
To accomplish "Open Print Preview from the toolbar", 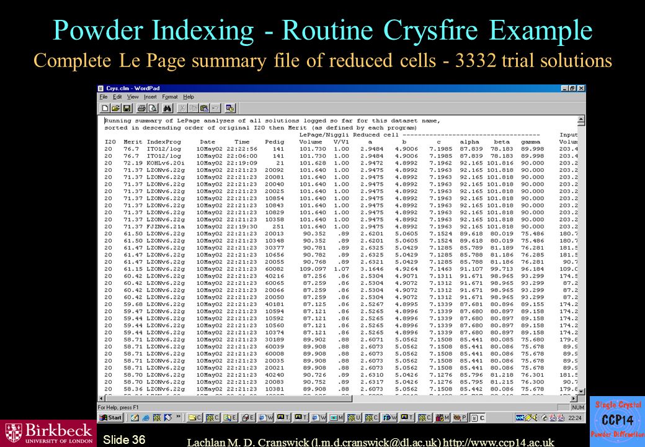I will [152, 108].
